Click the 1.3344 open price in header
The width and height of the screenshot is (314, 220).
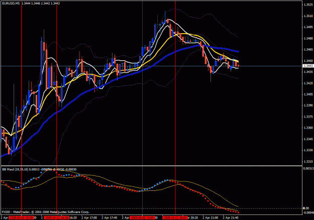click(x=26, y=4)
